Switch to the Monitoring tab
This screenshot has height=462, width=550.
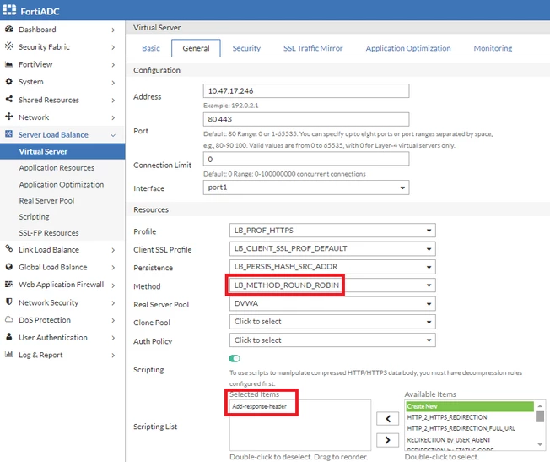pyautogui.click(x=493, y=48)
